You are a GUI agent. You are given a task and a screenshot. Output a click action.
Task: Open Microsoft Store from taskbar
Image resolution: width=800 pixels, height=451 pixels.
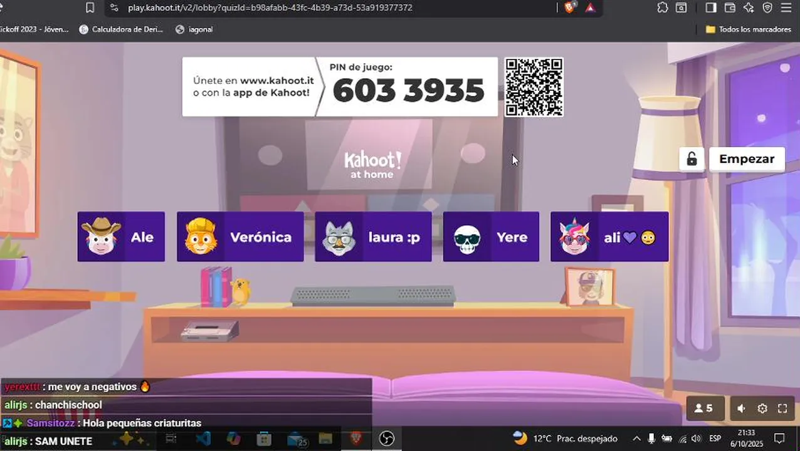(264, 439)
